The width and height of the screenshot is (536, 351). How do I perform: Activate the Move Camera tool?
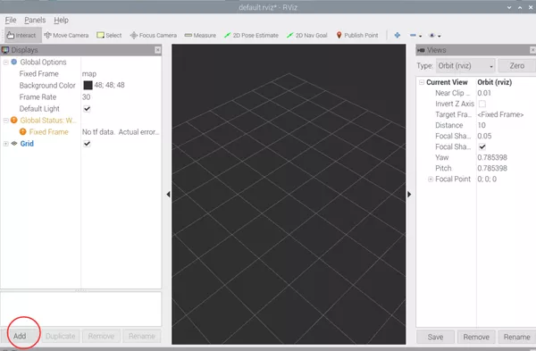(x=66, y=35)
